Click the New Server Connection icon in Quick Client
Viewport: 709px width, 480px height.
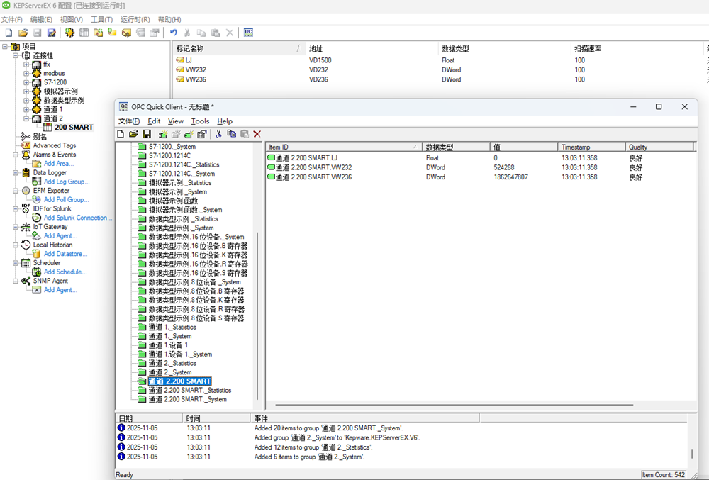tap(163, 134)
